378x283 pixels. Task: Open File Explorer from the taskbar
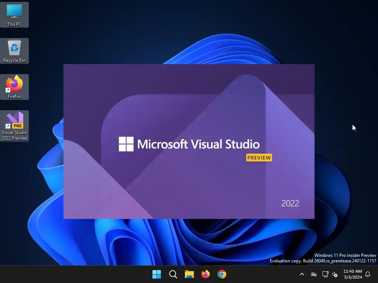(x=189, y=274)
